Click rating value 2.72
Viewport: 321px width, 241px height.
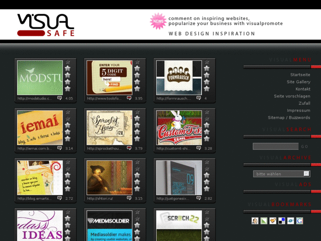click(x=69, y=199)
